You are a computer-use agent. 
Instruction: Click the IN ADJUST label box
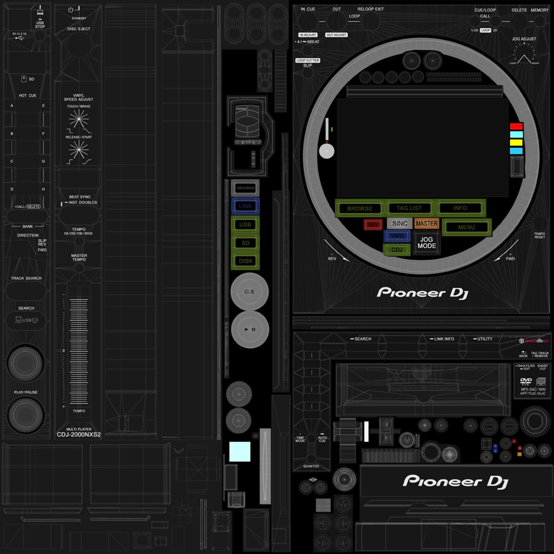[308, 35]
